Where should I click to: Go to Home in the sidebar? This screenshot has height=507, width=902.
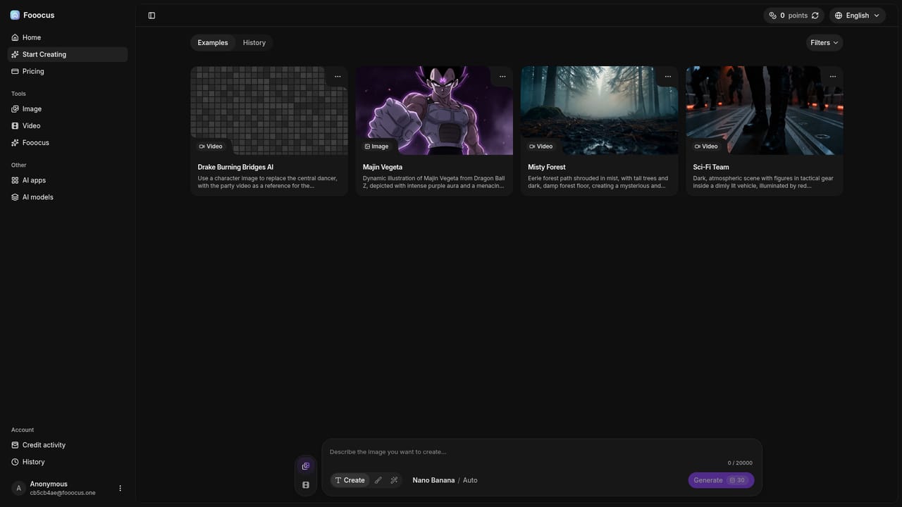pyautogui.click(x=68, y=37)
